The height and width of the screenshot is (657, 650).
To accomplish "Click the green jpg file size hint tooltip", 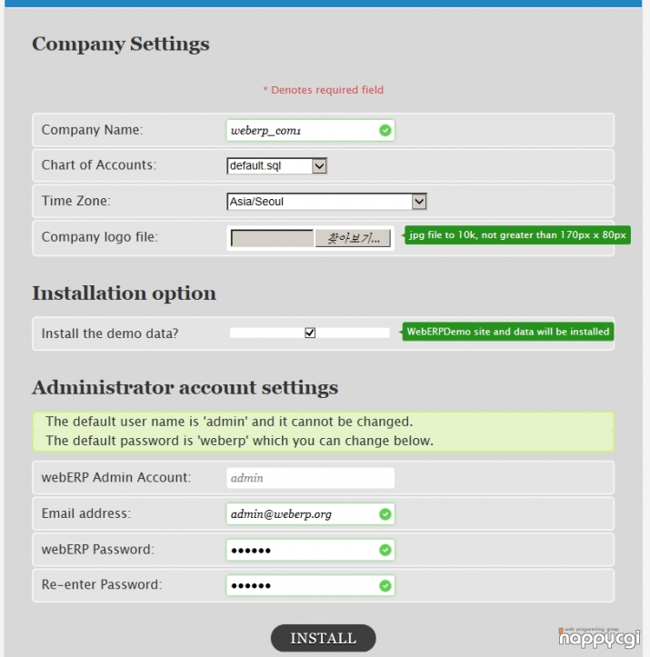I will pos(517,235).
